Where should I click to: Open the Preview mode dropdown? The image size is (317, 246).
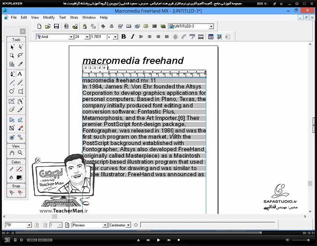pyautogui.click(x=105, y=225)
